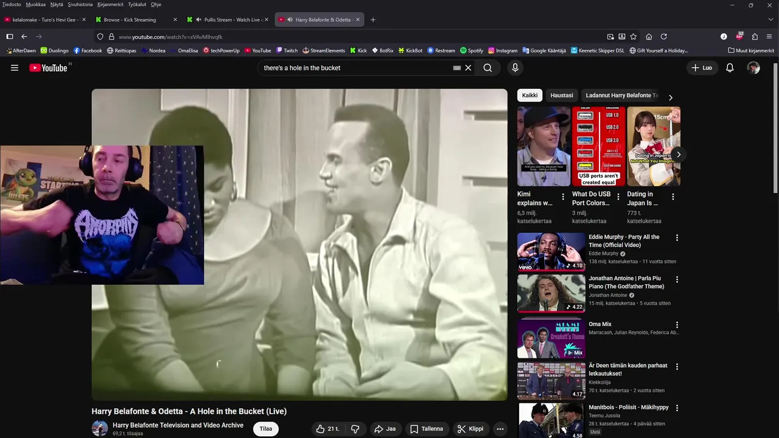Start voice search with microphone icon
Viewport: 779px width, 438px height.
[x=515, y=68]
